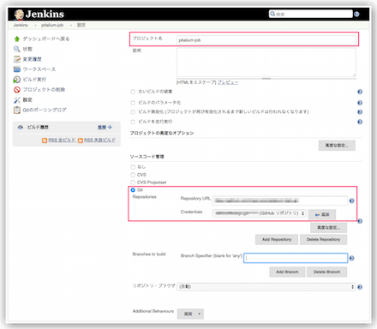Screen dimensions: 377x329
Task: Expand the build history trend link
Action: tap(105, 127)
